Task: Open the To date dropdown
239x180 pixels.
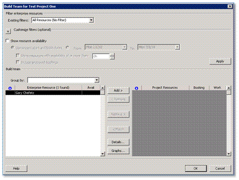Action: pyautogui.click(x=177, y=47)
